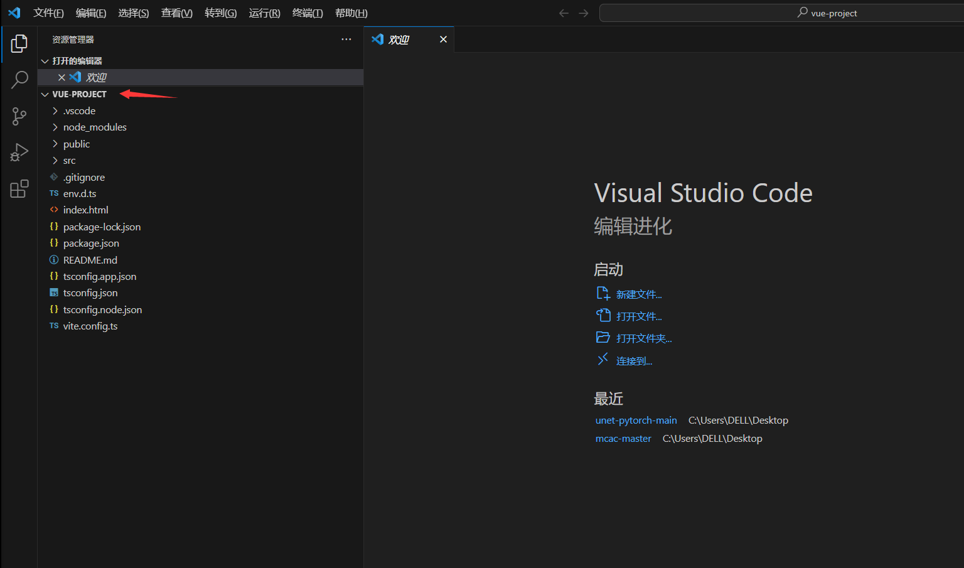Open the 查看(V) menu
This screenshot has height=568, width=964.
177,13
